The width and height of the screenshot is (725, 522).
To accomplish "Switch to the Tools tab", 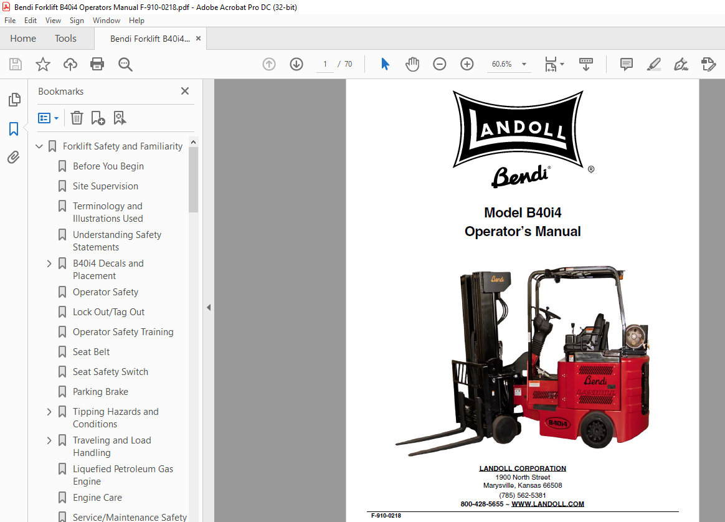I will (65, 39).
